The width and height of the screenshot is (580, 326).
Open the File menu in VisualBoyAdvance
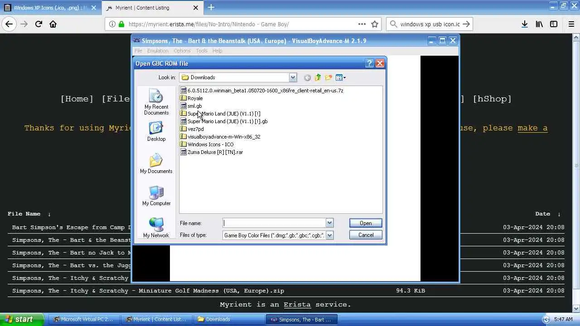[x=138, y=51]
